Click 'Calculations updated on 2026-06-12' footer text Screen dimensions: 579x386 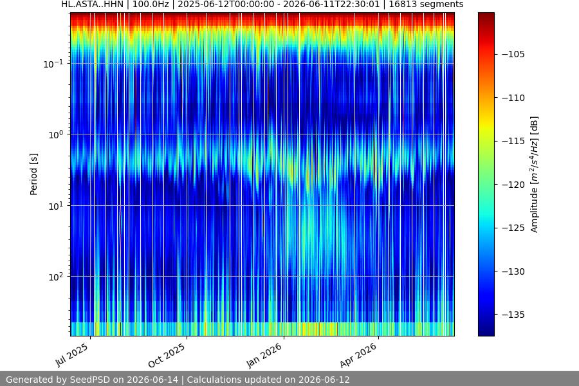pyautogui.click(x=268, y=380)
